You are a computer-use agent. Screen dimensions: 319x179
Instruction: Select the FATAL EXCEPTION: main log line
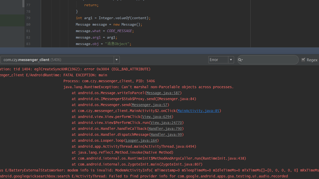pos(85,75)
